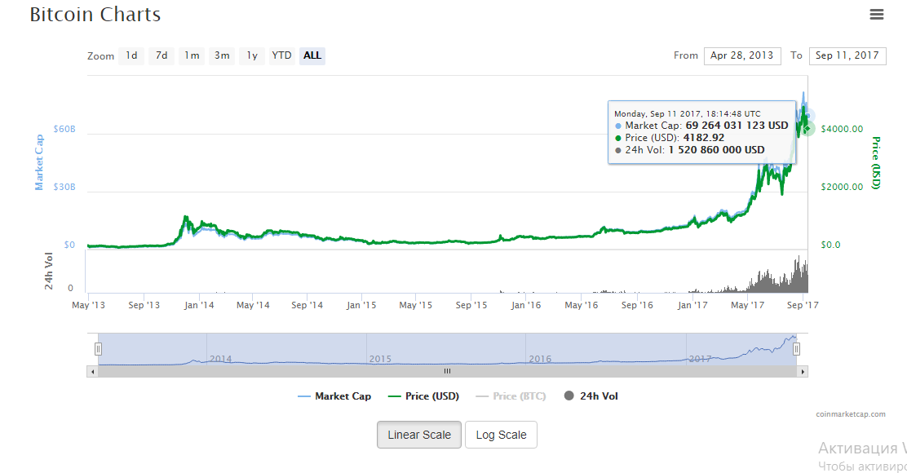Image resolution: width=907 pixels, height=473 pixels.
Task: Click the right navigator range handle
Action: click(x=797, y=349)
